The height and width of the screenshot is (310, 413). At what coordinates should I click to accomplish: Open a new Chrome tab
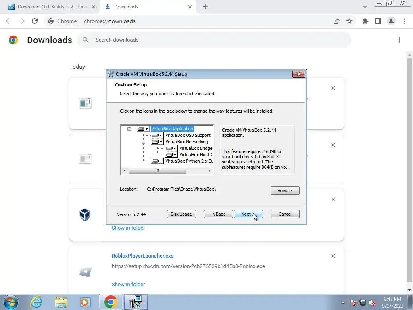[205, 7]
